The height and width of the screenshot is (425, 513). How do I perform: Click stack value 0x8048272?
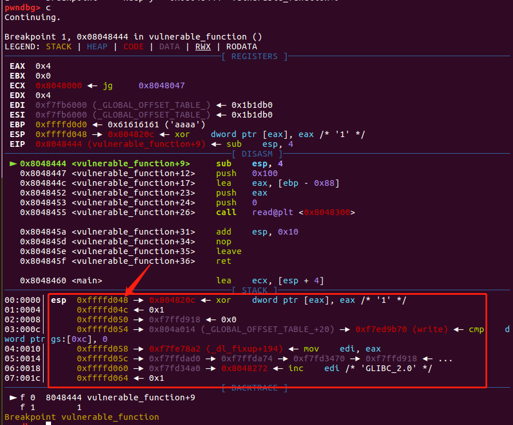pyautogui.click(x=244, y=368)
